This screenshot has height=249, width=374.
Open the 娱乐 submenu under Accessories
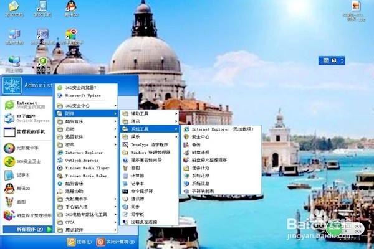[150, 137]
